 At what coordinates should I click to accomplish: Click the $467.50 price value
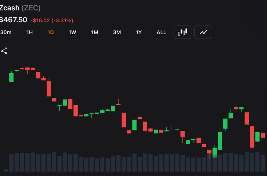pyautogui.click(x=14, y=20)
